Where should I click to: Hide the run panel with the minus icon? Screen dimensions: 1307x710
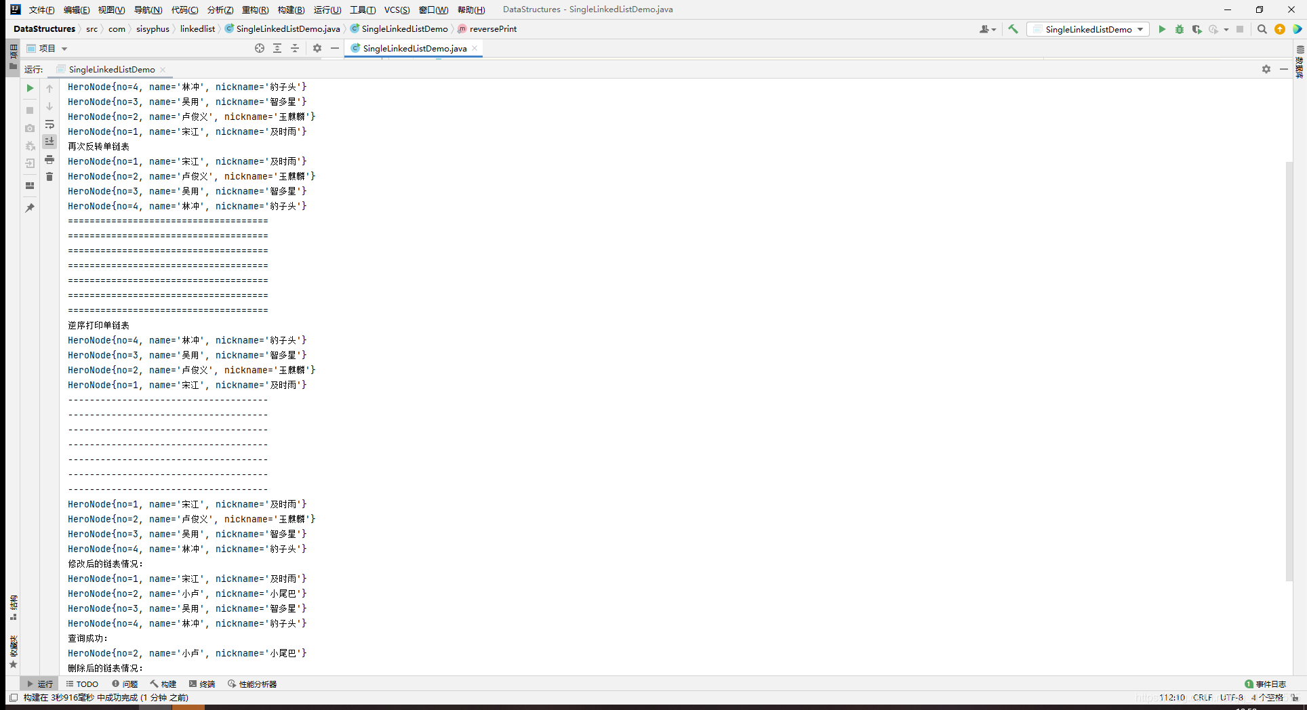[x=1284, y=69]
